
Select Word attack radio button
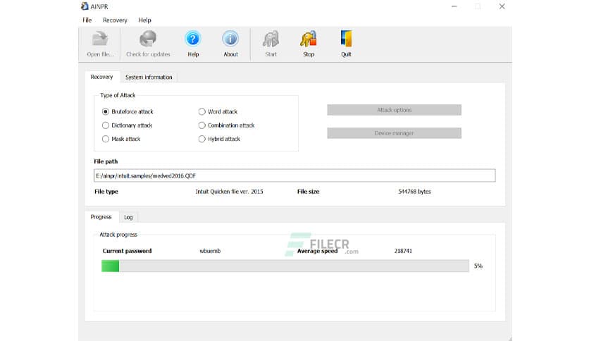[201, 111]
